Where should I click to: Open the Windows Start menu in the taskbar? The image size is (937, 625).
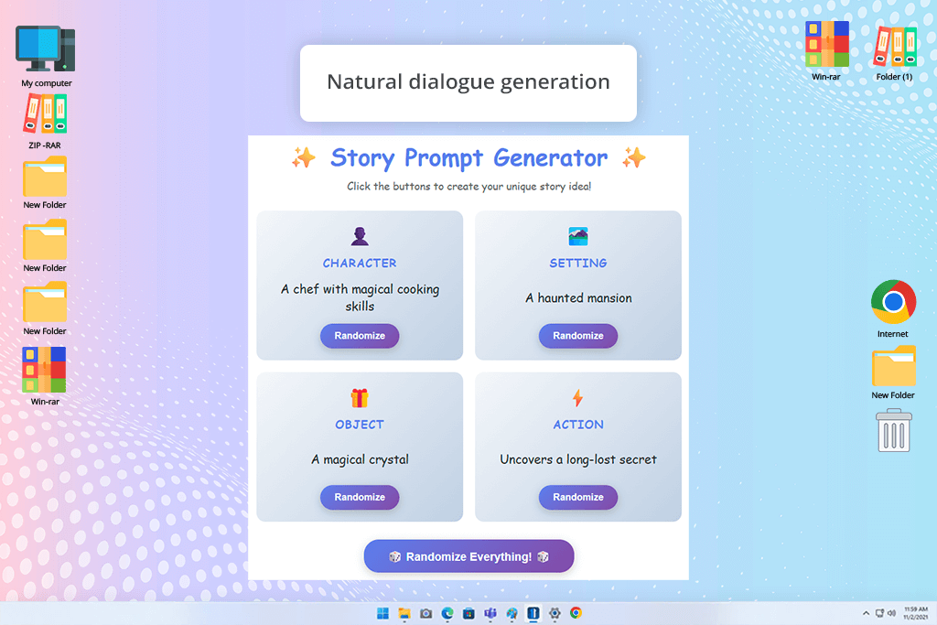(x=383, y=614)
